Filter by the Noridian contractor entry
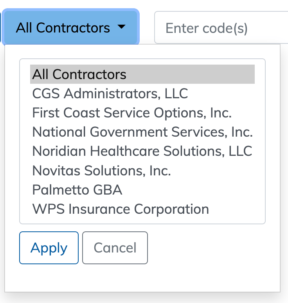Image resolution: width=288 pixels, height=303 pixels. pyautogui.click(x=142, y=151)
